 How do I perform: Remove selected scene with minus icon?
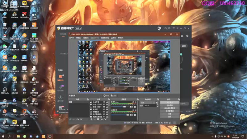[73, 119]
